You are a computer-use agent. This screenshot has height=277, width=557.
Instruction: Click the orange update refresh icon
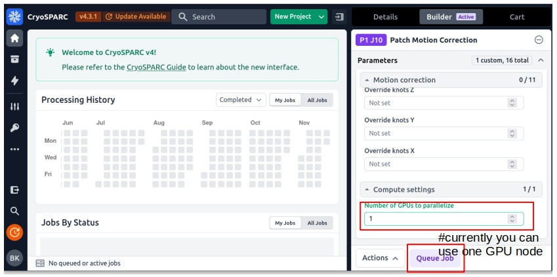pos(14,232)
